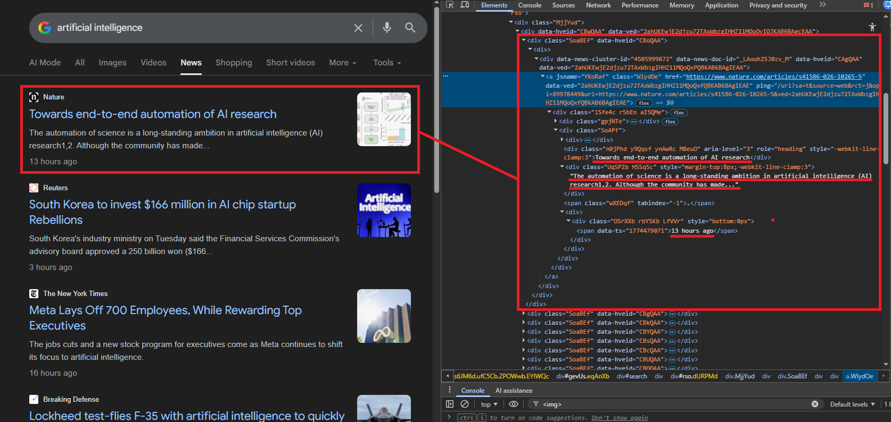891x422 pixels.
Task: Click the nature.com href link in Elements
Action: click(x=775, y=77)
